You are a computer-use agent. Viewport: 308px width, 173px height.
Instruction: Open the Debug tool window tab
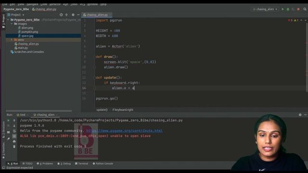64,163
